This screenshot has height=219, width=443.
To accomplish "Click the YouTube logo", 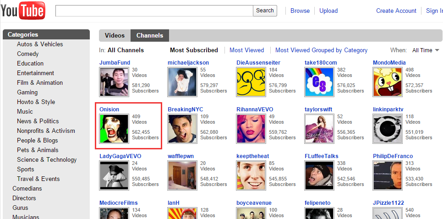I will point(22,11).
